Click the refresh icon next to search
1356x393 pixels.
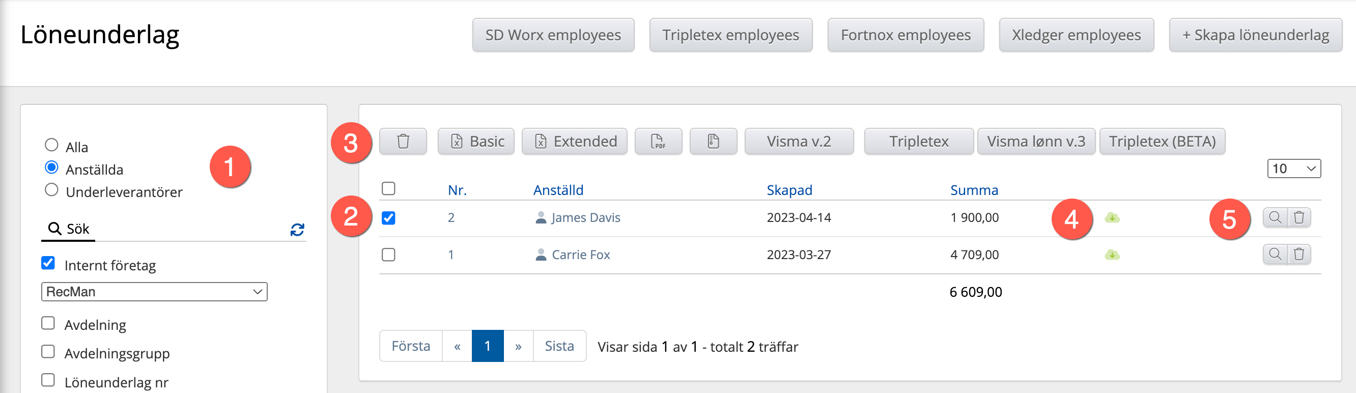[x=297, y=230]
